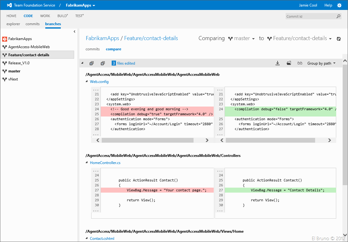
Task: Collapse the left branches pane
Action: [74, 32]
